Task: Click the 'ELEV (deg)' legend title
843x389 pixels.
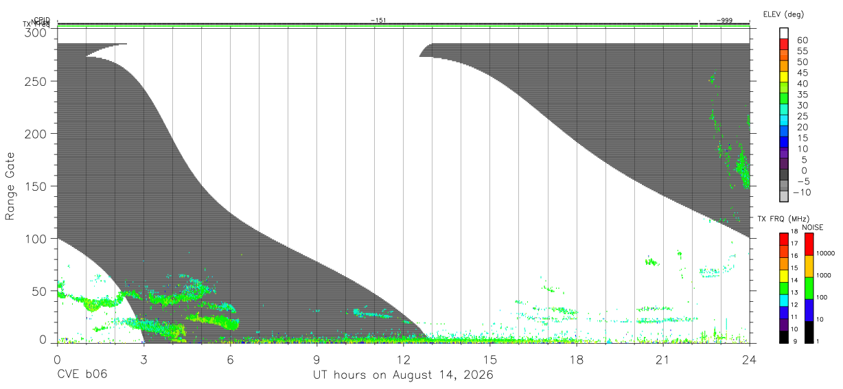Action: click(783, 14)
